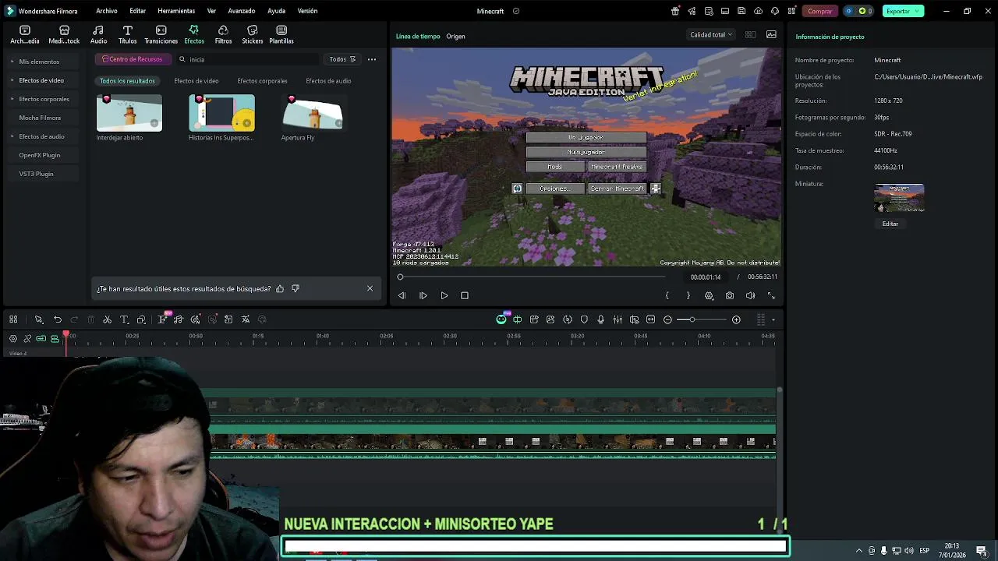998x561 pixels.
Task: Click the timeline zoom in plus
Action: (736, 319)
